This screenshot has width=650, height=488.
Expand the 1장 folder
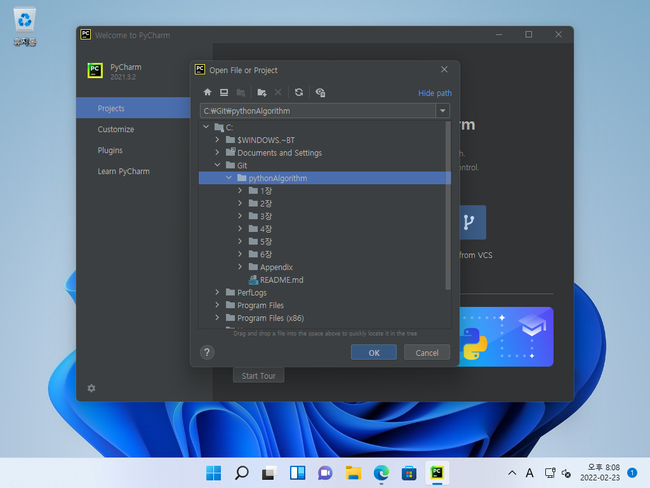click(240, 191)
